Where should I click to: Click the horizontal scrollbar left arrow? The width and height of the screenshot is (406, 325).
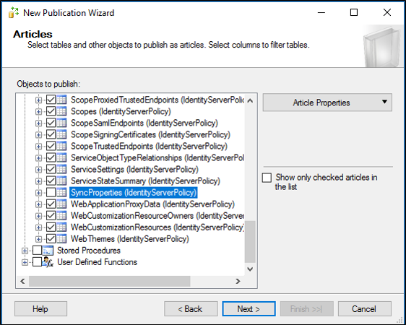pos(23,281)
